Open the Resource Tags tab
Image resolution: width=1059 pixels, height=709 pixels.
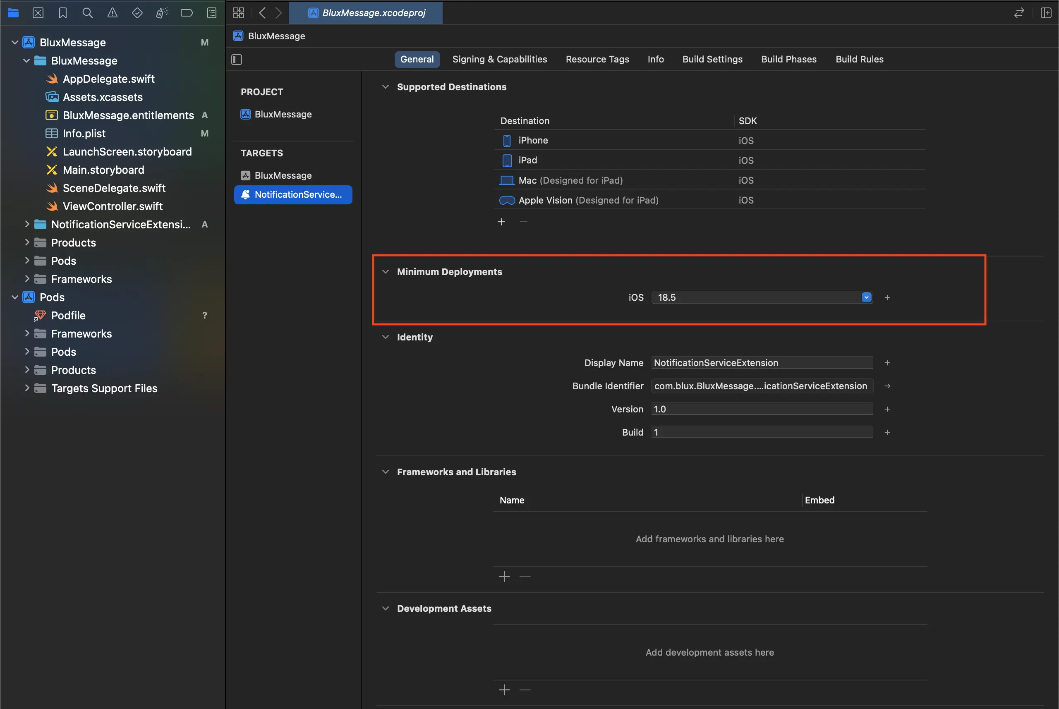point(597,59)
